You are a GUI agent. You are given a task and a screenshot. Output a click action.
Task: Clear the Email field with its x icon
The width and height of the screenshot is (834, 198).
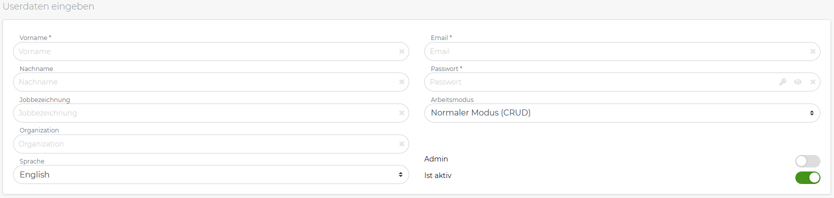pos(813,51)
